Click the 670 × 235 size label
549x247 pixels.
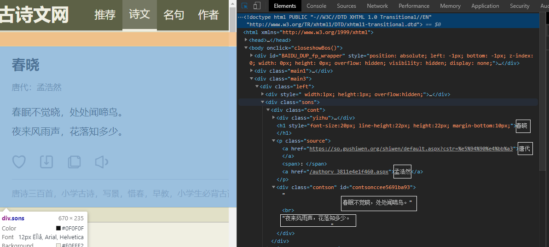(x=71, y=218)
